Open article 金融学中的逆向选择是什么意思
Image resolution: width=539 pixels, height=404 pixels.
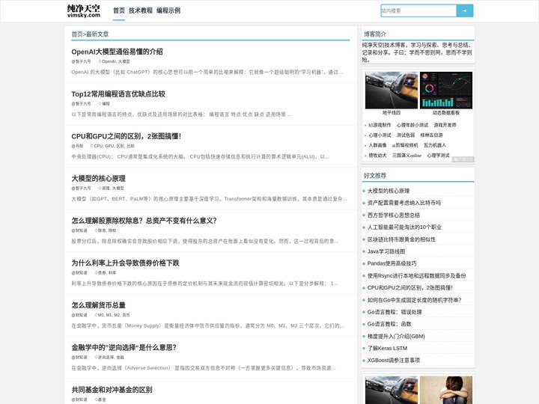pyautogui.click(x=124, y=348)
